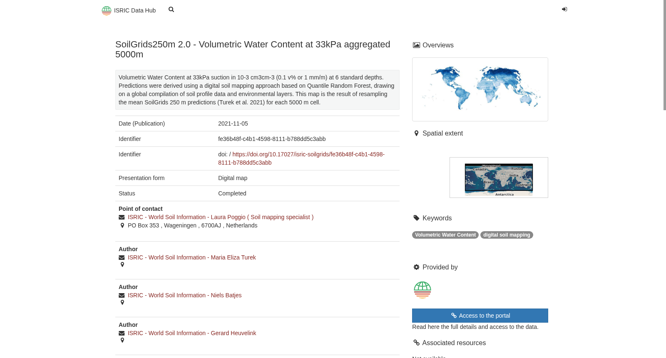
Task: Open author link for Gerard Heuvelink
Action: (x=192, y=333)
